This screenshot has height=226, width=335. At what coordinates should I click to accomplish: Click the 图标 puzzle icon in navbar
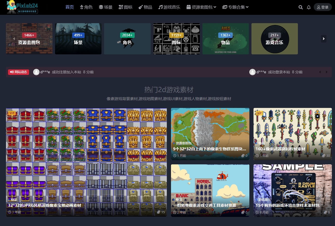pyautogui.click(x=121, y=7)
